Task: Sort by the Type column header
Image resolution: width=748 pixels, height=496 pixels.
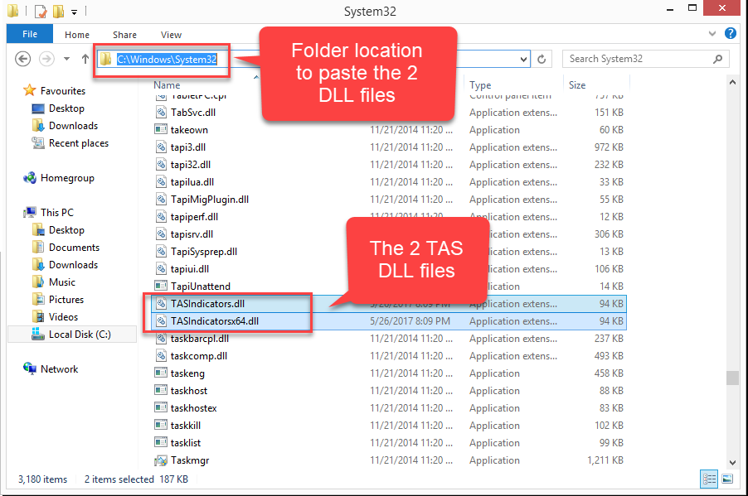Action: point(480,85)
